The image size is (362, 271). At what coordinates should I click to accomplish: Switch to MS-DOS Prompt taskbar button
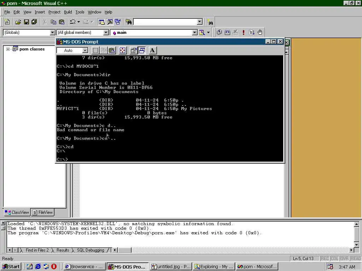coord(127,267)
